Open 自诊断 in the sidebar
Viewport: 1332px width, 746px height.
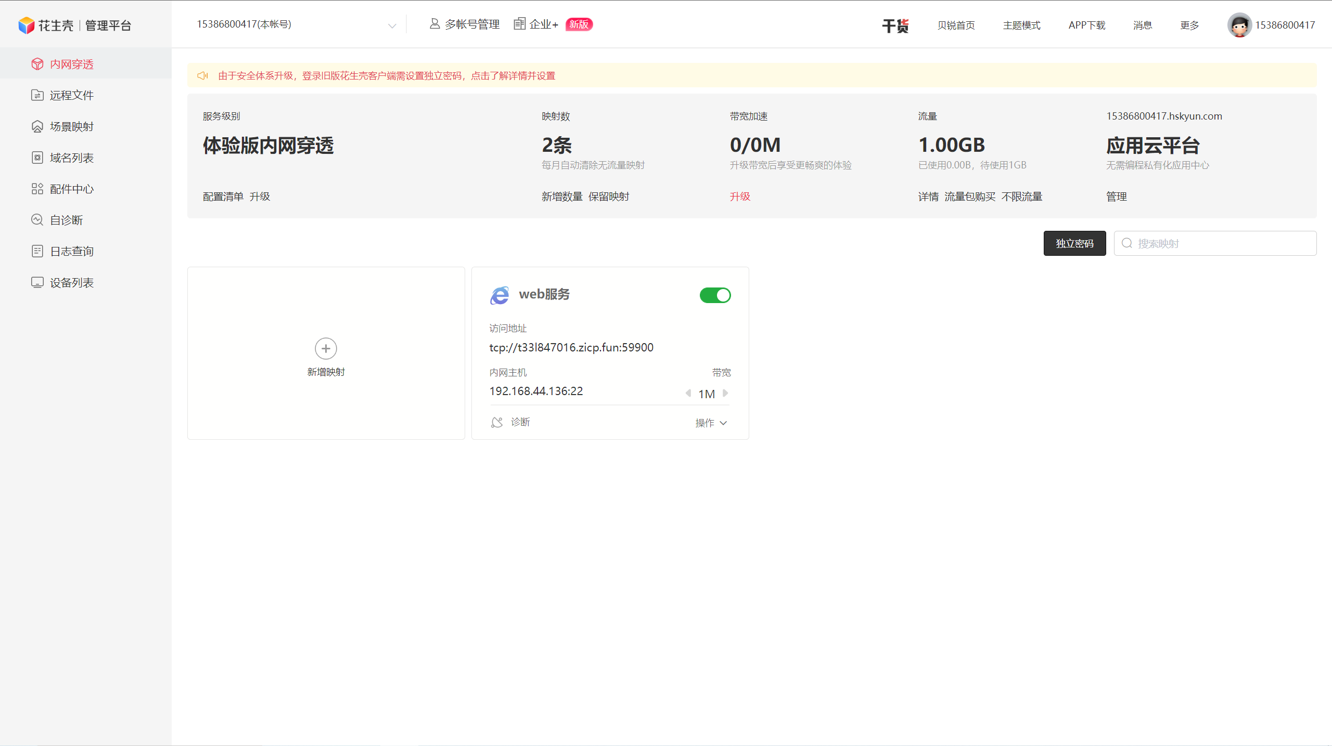click(x=66, y=220)
